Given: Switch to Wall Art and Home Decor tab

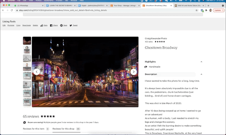Looking at the screenshot, I should point(189,5).
